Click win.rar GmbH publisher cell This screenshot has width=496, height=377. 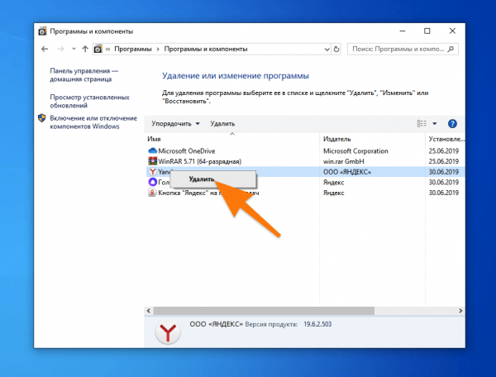point(344,161)
